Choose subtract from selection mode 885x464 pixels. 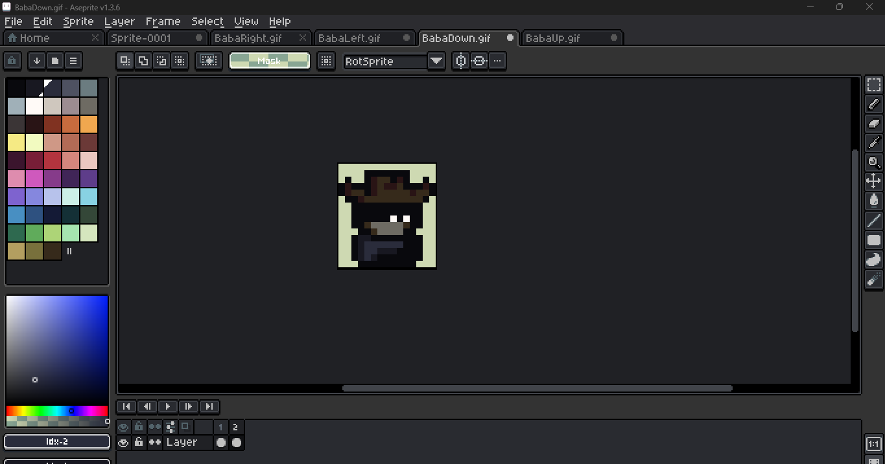pos(161,61)
